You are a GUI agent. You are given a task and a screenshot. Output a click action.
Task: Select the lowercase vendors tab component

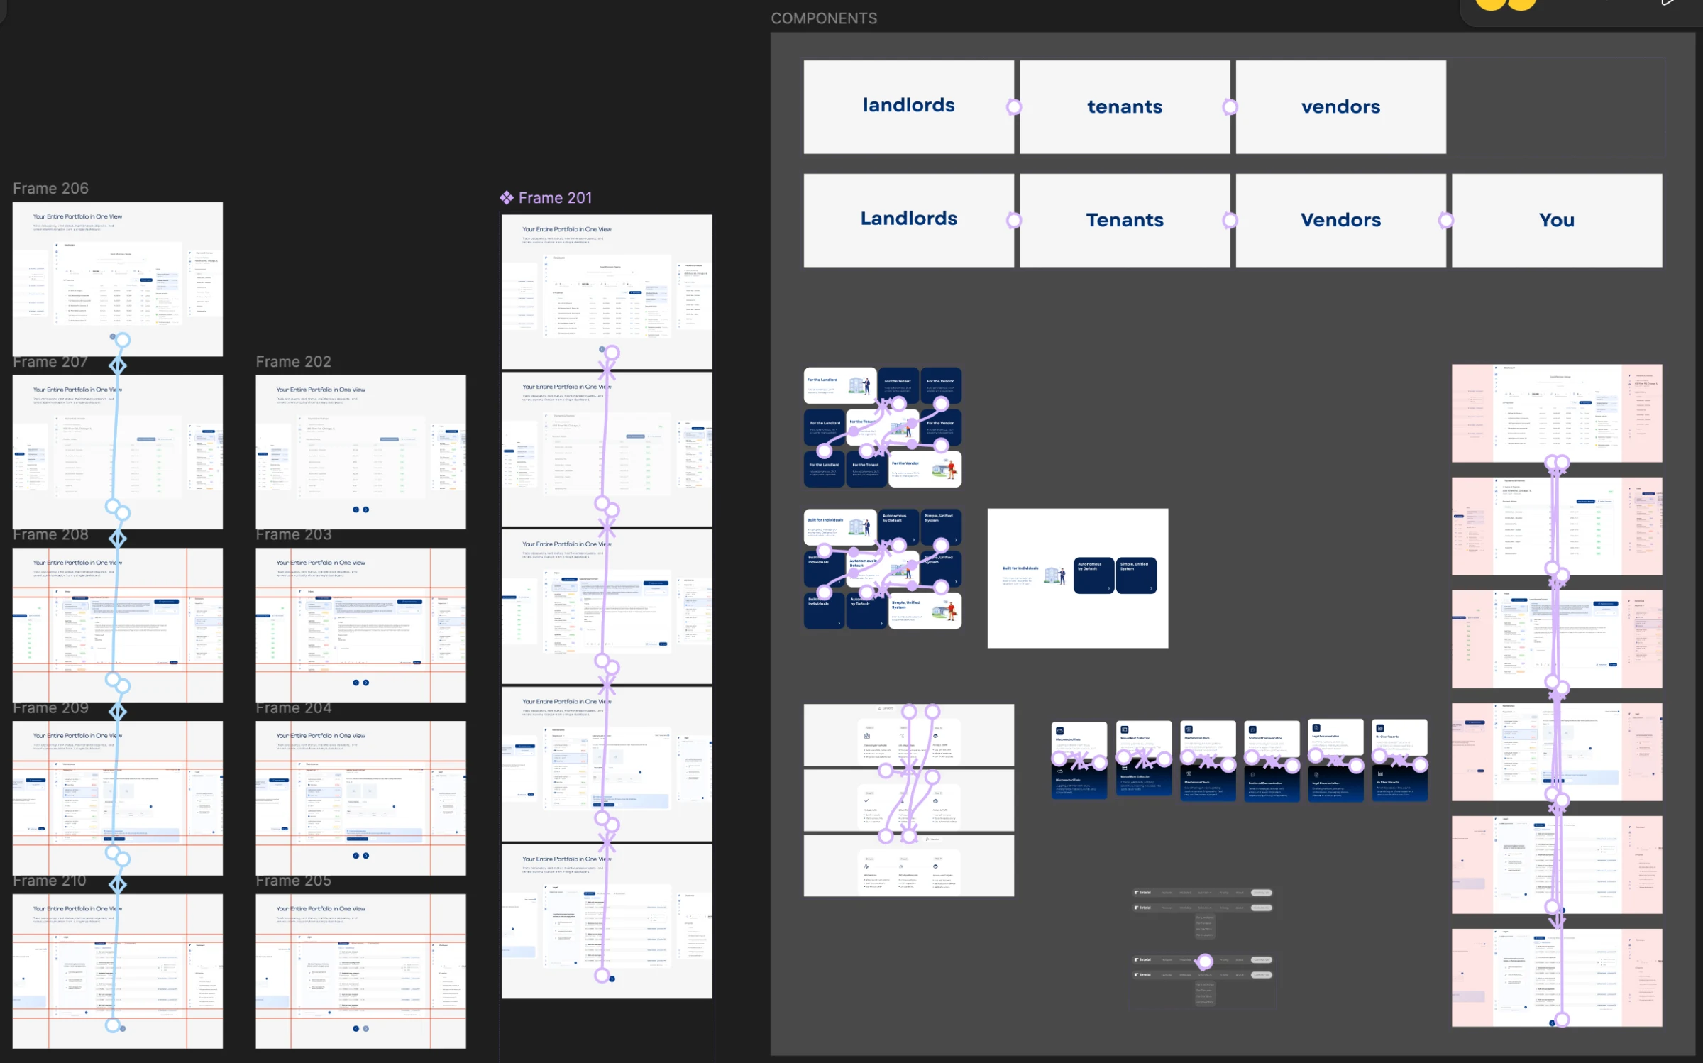(1340, 107)
